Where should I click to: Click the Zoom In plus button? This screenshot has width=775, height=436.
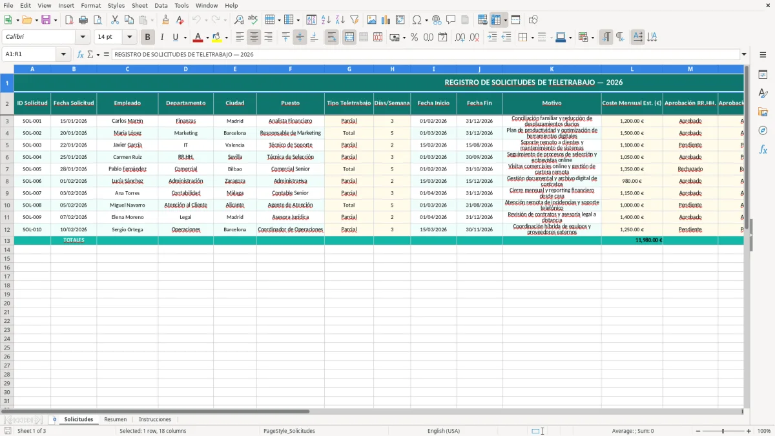click(749, 431)
